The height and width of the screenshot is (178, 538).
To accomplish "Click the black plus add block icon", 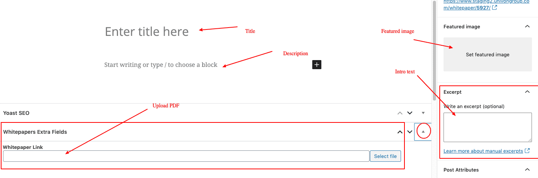I will click(x=317, y=65).
